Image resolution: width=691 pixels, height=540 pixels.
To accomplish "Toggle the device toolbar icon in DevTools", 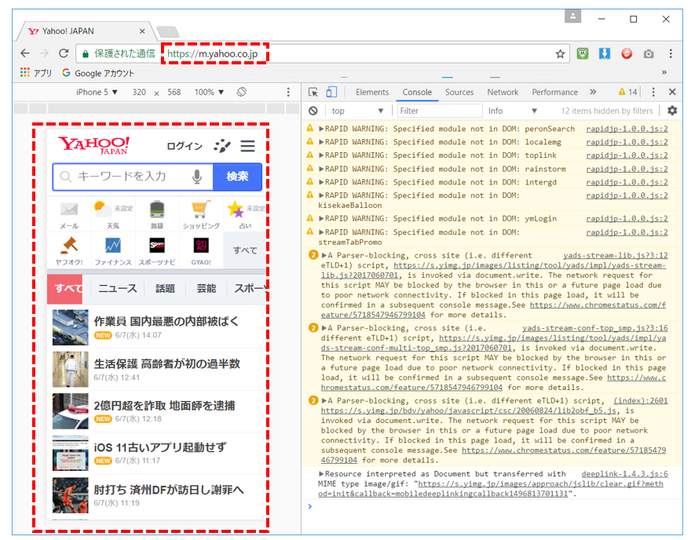I will 331,92.
